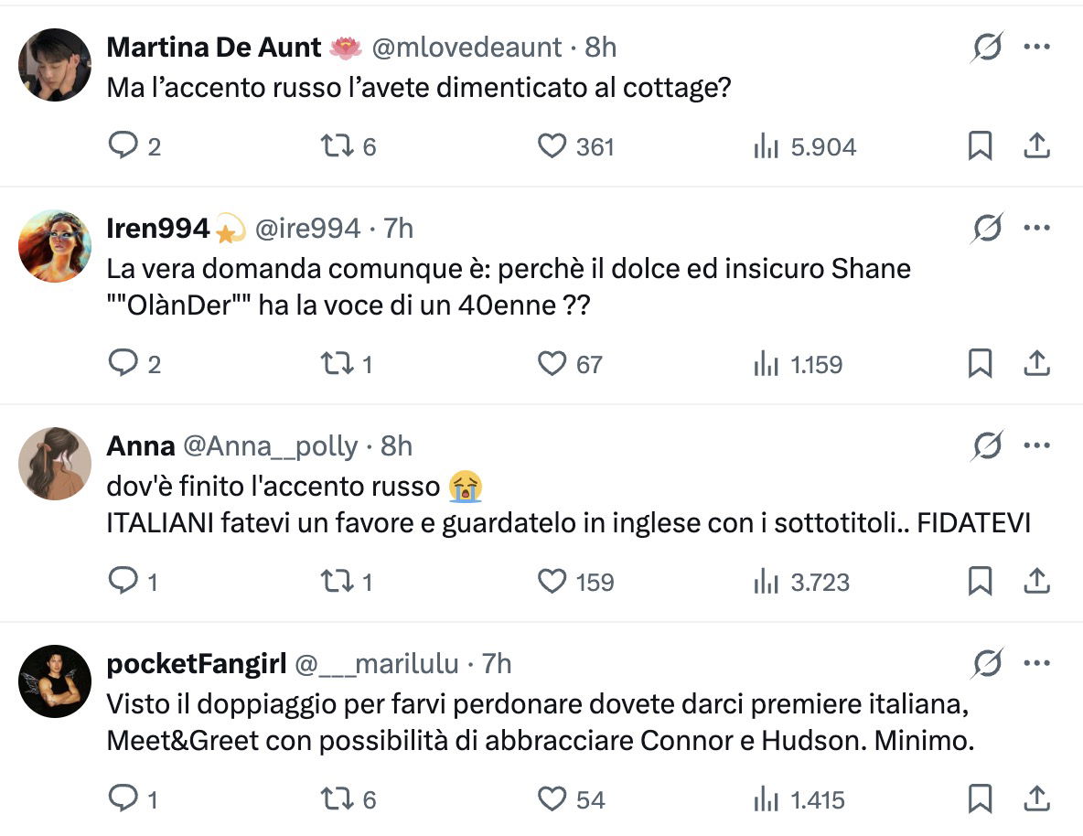This screenshot has height=836, width=1083.
Task: Open @Anna__polly profile link
Action: point(271,445)
